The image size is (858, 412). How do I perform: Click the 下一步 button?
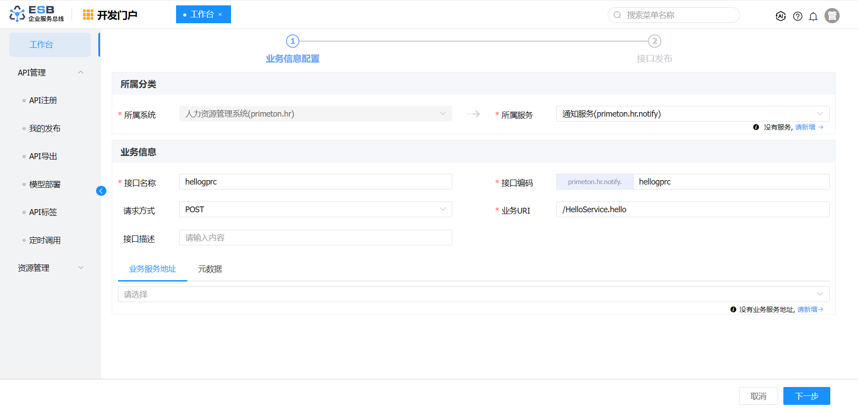(806, 396)
